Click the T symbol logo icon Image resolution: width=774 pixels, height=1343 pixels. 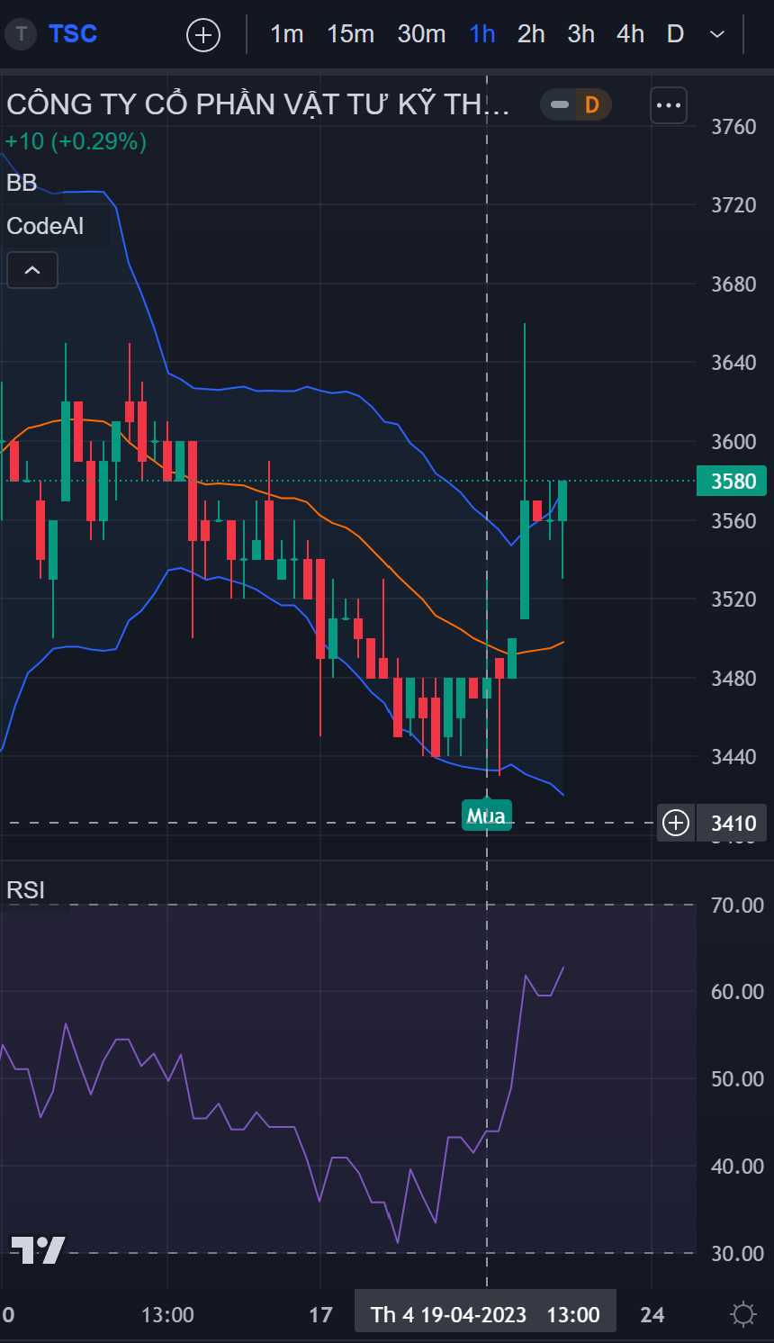click(22, 34)
